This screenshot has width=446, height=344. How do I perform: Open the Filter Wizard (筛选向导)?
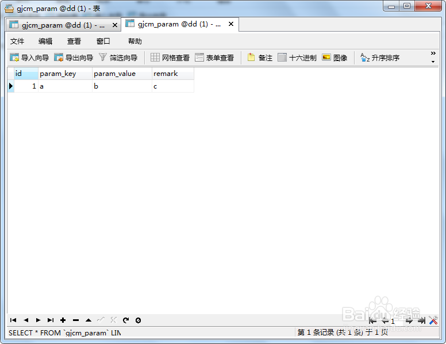[118, 58]
